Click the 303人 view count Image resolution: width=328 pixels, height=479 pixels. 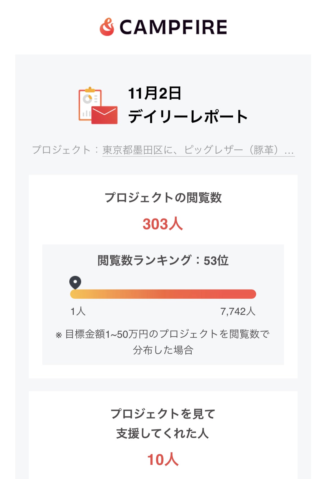coord(163,224)
